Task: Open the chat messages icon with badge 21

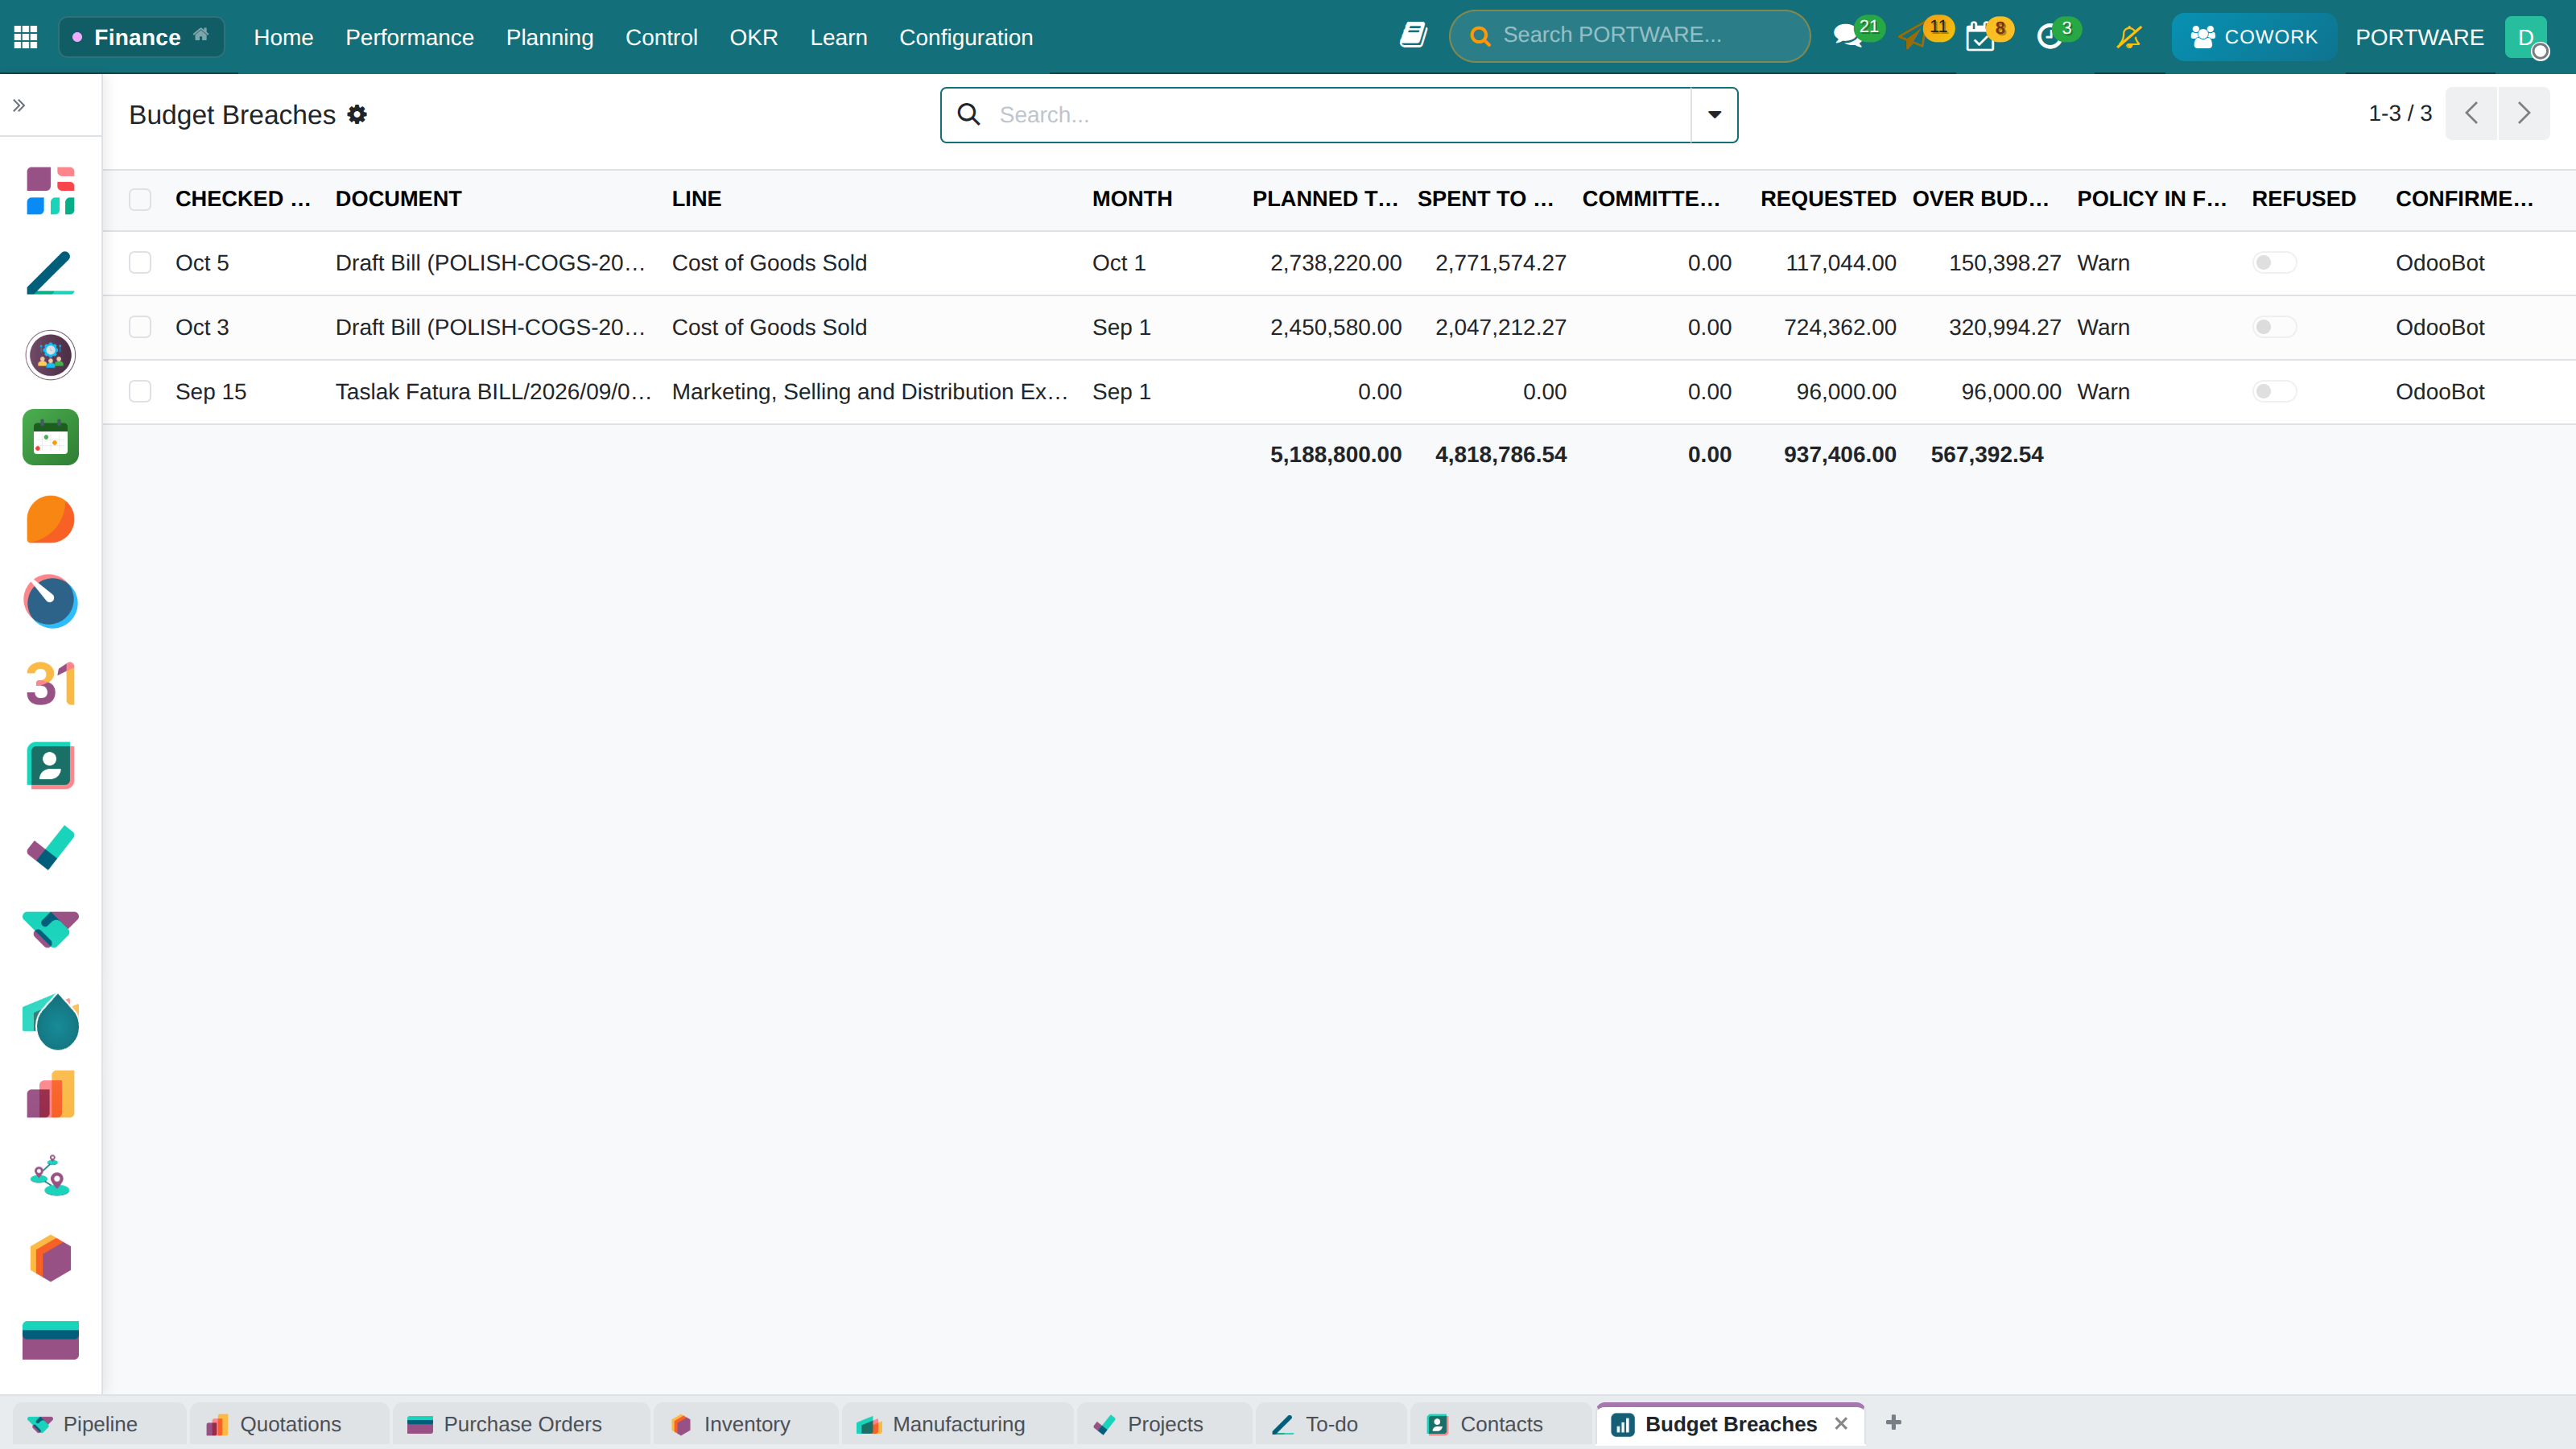Action: tap(1848, 37)
